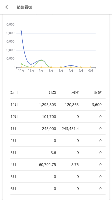Select the 243,451.4 shipment value
Viewport: 112px width, 200px height.
tap(70, 129)
